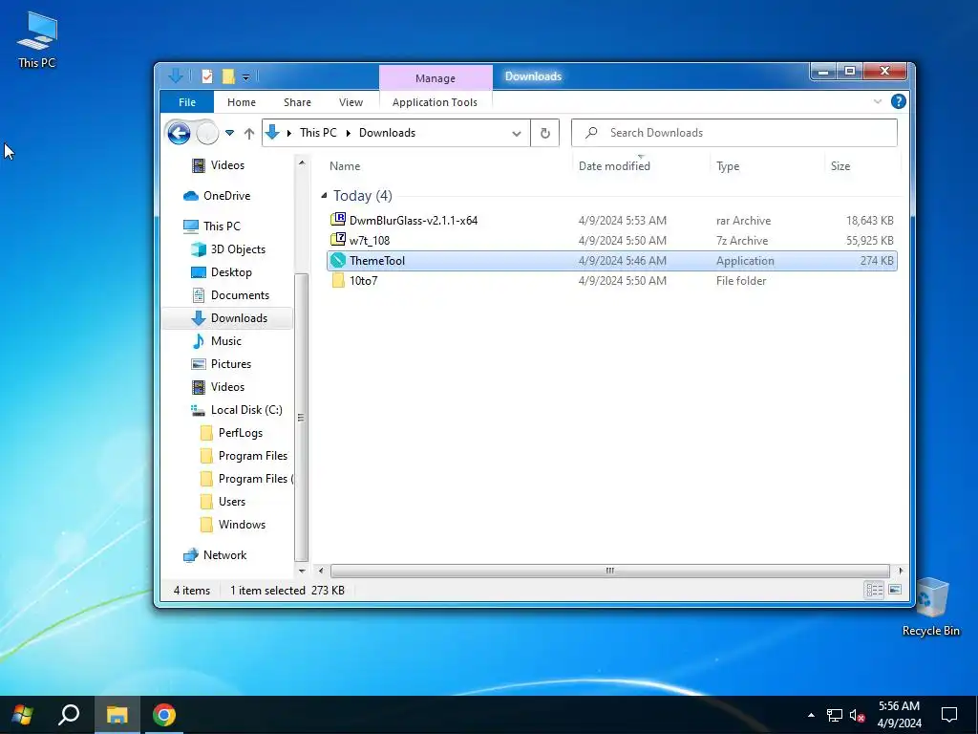Select Network in the navigation pane
This screenshot has height=734, width=978.
point(224,555)
